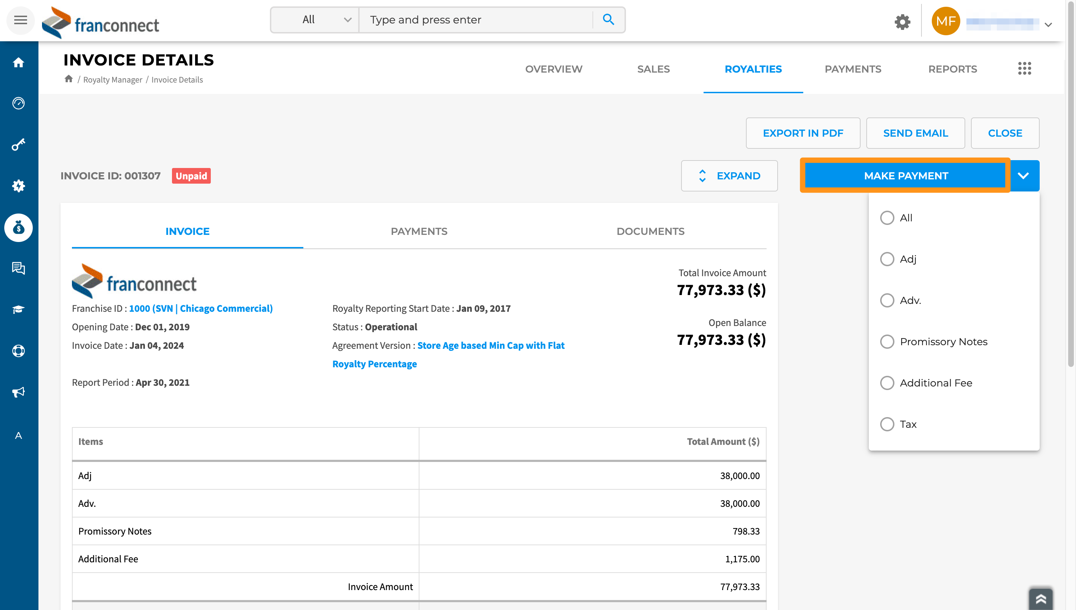The image size is (1076, 610).
Task: Click the Total Amount ($) column header
Action: (723, 441)
